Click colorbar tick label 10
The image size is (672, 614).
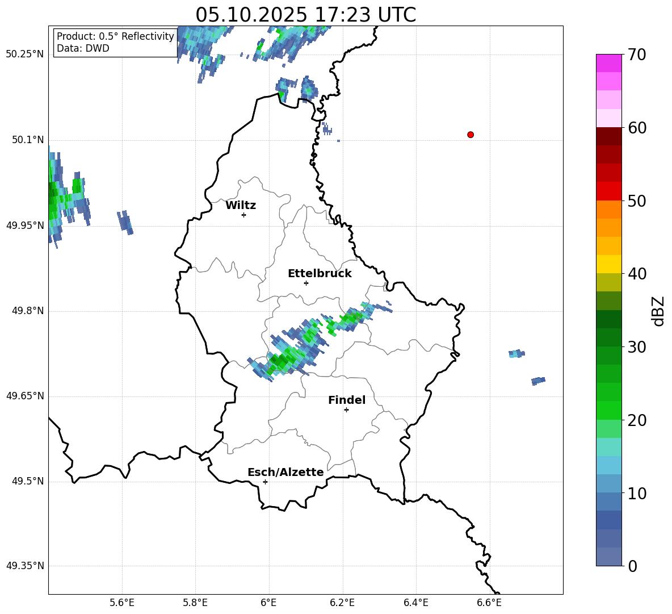[x=637, y=494]
